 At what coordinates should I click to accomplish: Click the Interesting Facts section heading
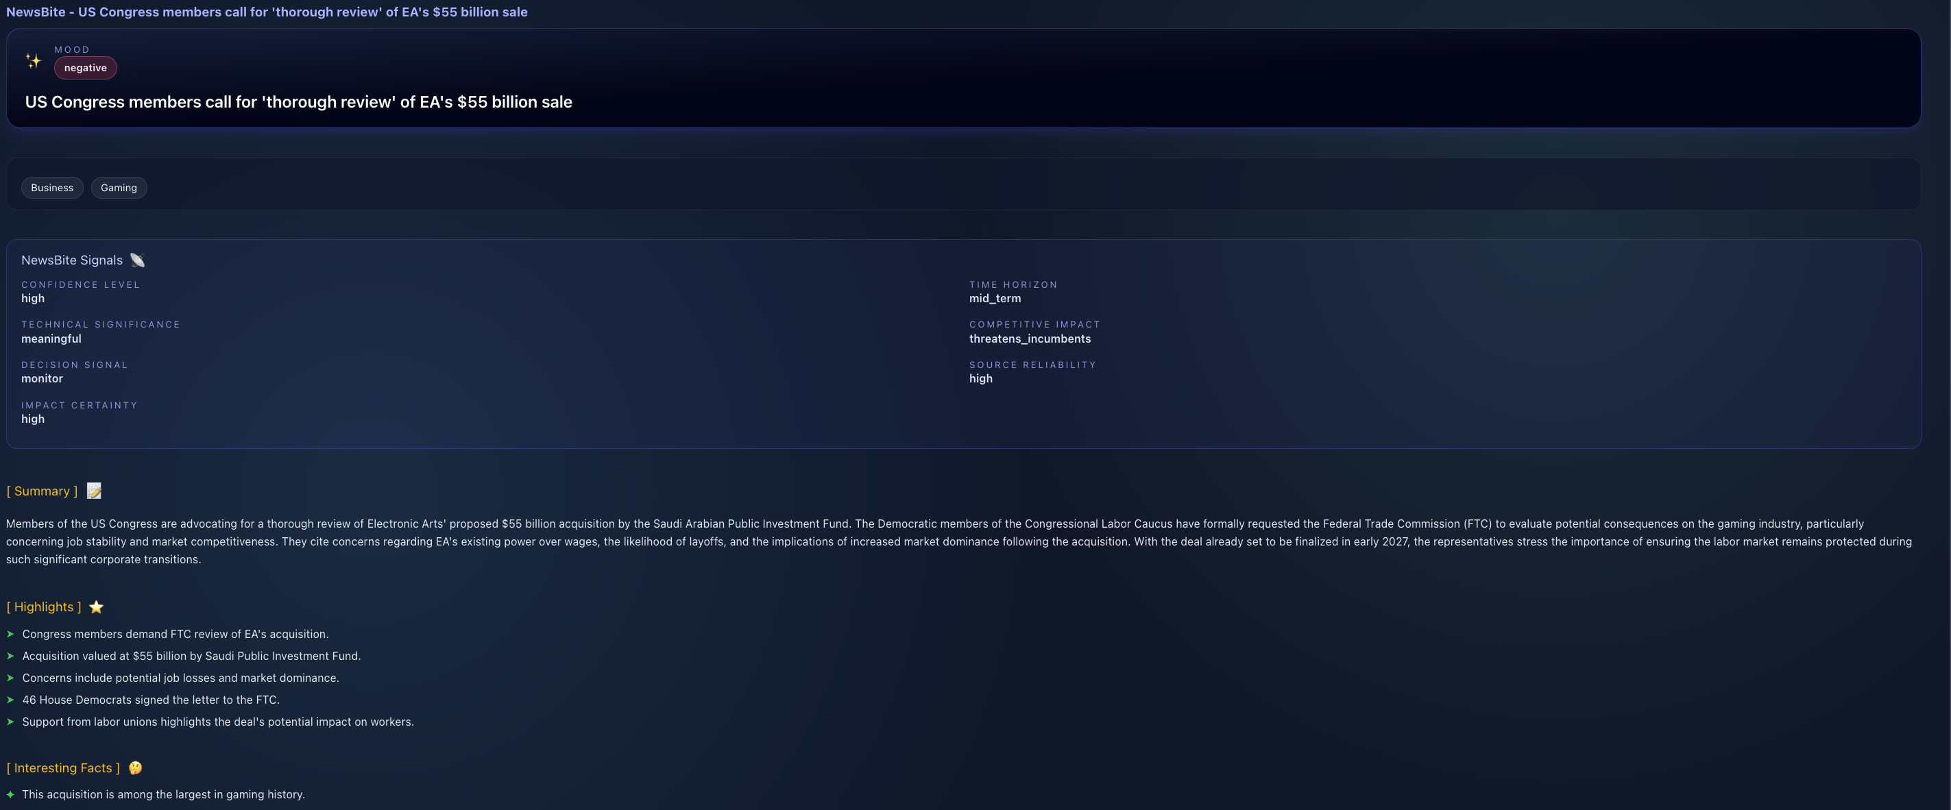(64, 768)
